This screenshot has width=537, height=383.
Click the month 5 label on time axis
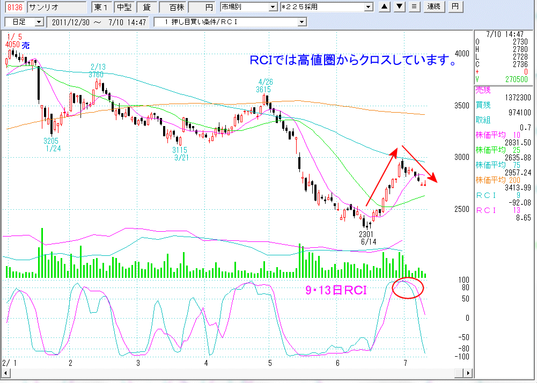(270, 363)
